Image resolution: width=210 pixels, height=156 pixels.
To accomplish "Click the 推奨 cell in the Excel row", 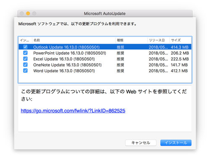I will coord(121,59).
